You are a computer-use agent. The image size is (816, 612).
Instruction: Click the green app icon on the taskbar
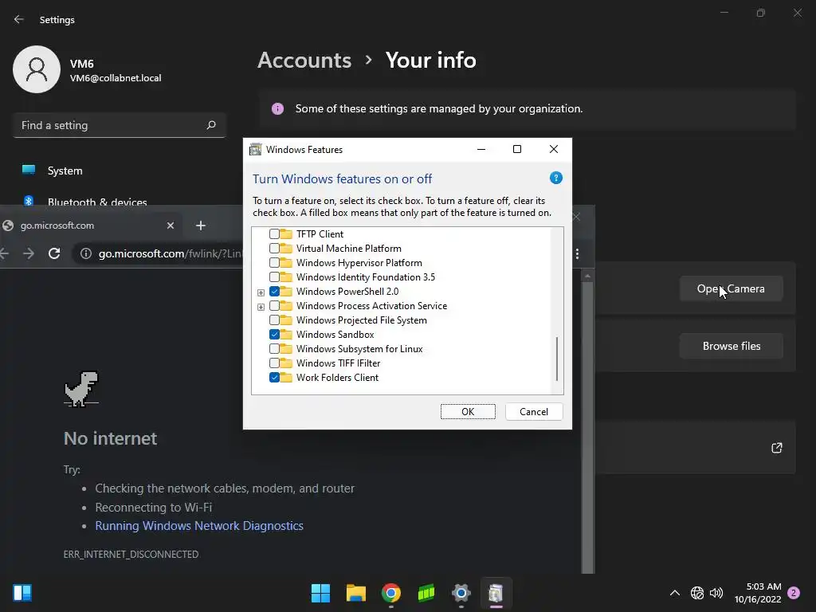[426, 593]
